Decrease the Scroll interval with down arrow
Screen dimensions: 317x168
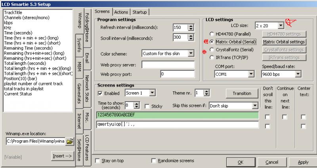pyautogui.click(x=191, y=39)
